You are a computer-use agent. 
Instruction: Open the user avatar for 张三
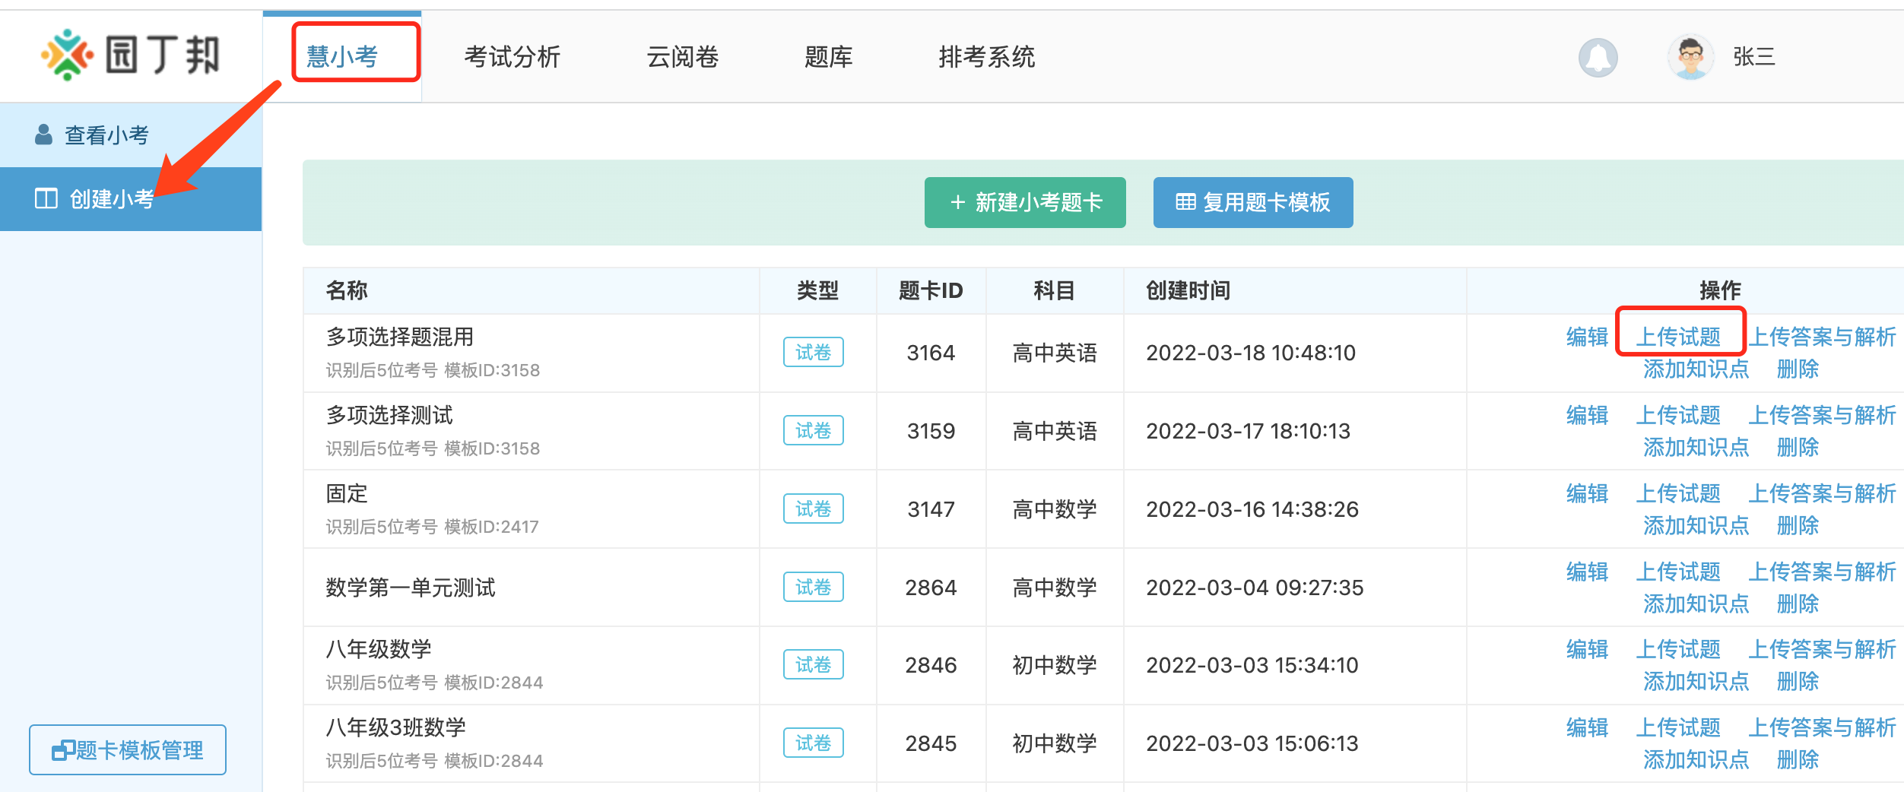tap(1690, 58)
